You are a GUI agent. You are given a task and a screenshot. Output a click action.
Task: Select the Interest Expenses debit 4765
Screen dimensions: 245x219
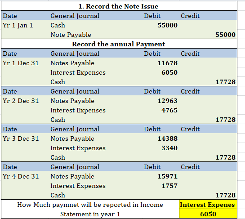[x=169, y=110]
